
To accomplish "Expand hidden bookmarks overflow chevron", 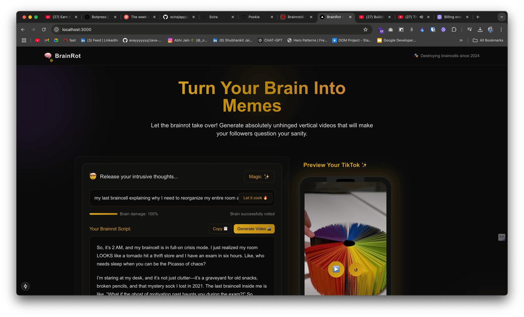I will tap(461, 40).
